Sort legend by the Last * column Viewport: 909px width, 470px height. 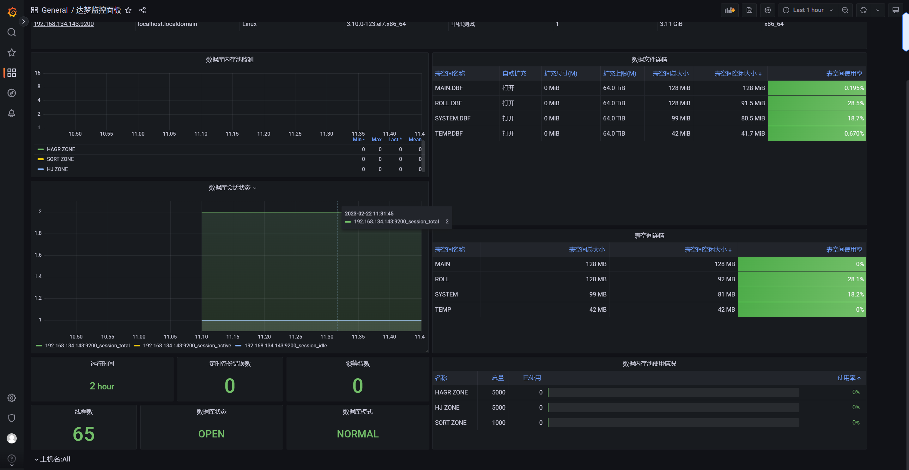395,139
